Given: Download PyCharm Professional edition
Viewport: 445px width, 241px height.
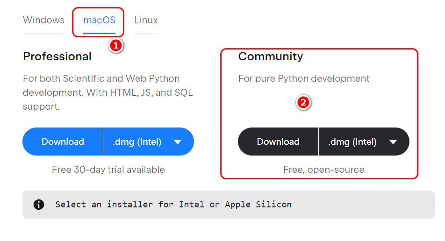Looking at the screenshot, I should click(x=63, y=142).
